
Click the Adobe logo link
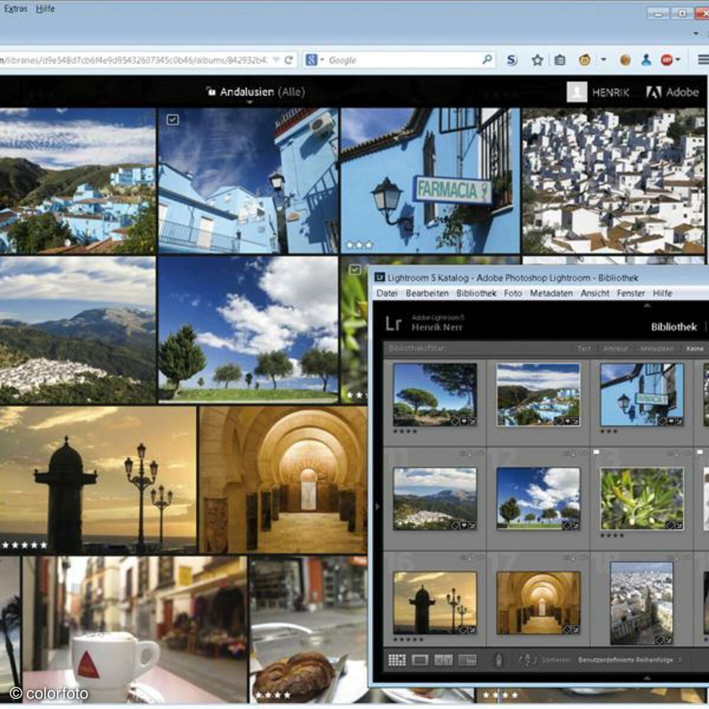point(672,92)
